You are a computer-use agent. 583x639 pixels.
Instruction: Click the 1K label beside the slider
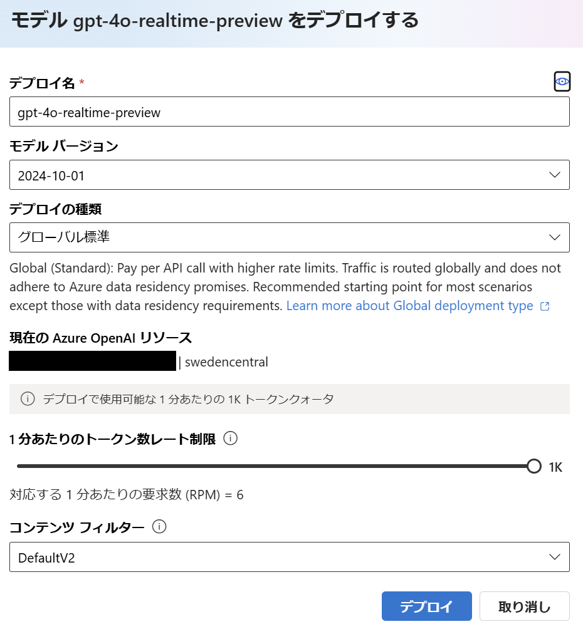[x=557, y=466]
